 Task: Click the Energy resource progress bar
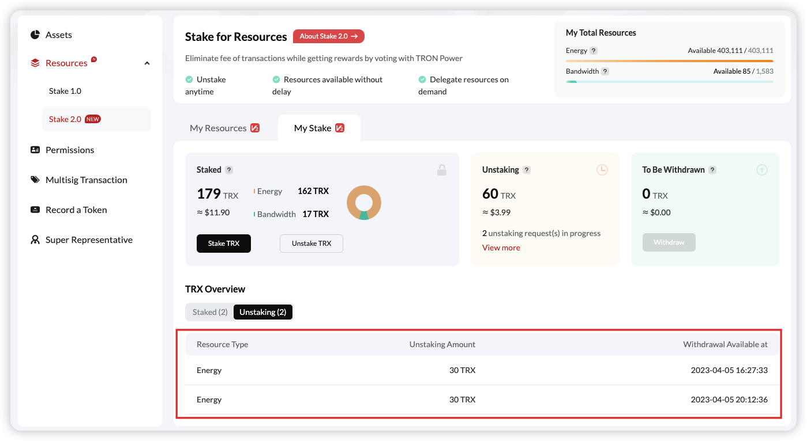[x=670, y=60]
